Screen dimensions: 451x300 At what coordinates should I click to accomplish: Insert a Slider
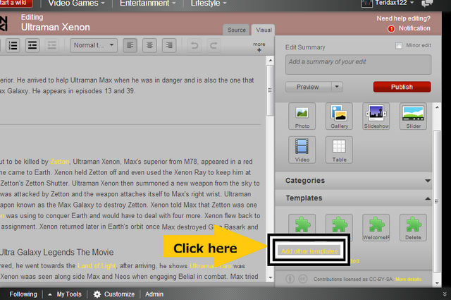click(x=414, y=116)
